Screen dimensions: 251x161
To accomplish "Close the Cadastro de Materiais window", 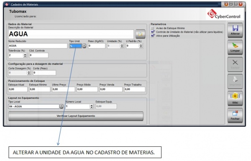I will coord(241,4).
